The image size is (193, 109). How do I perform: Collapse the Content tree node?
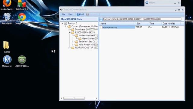[66, 27]
